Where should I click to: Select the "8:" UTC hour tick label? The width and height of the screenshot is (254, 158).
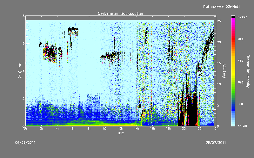(89, 129)
